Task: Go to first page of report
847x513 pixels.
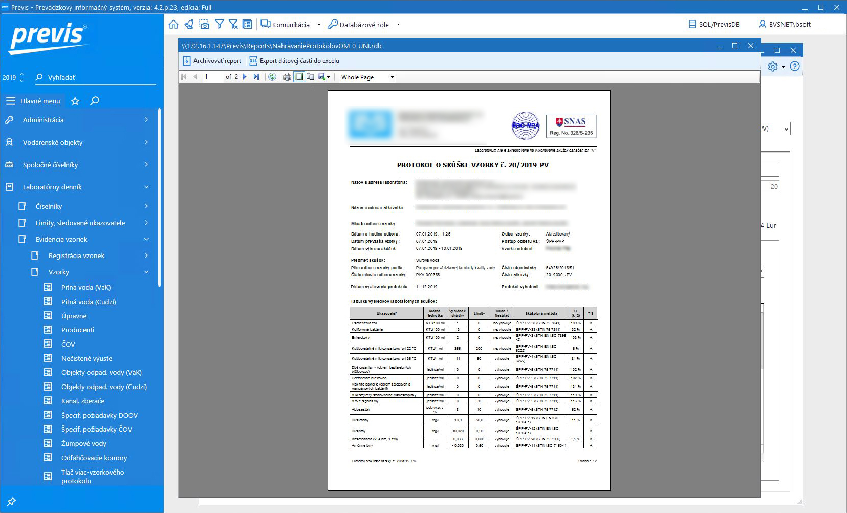Action: (184, 77)
